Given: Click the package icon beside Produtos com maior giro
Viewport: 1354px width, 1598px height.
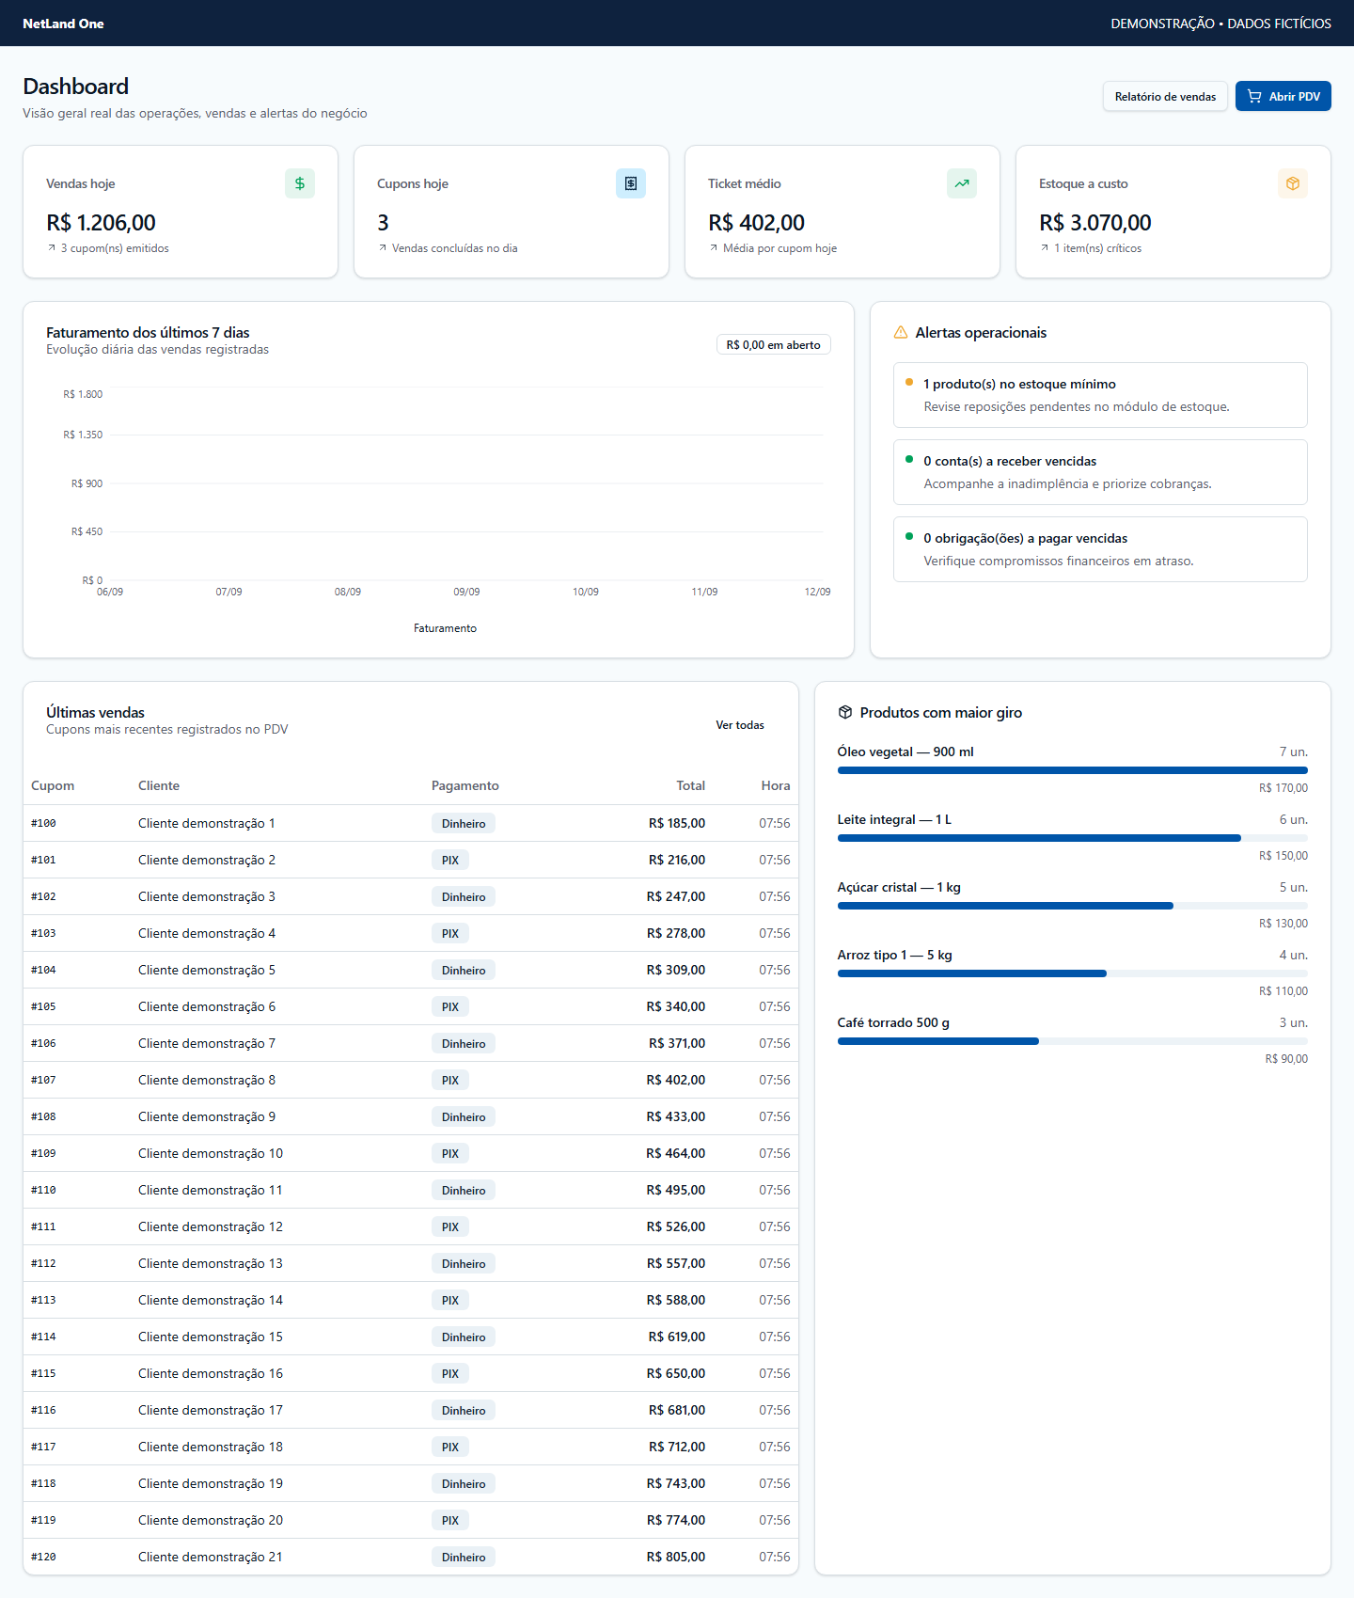Looking at the screenshot, I should tap(845, 712).
